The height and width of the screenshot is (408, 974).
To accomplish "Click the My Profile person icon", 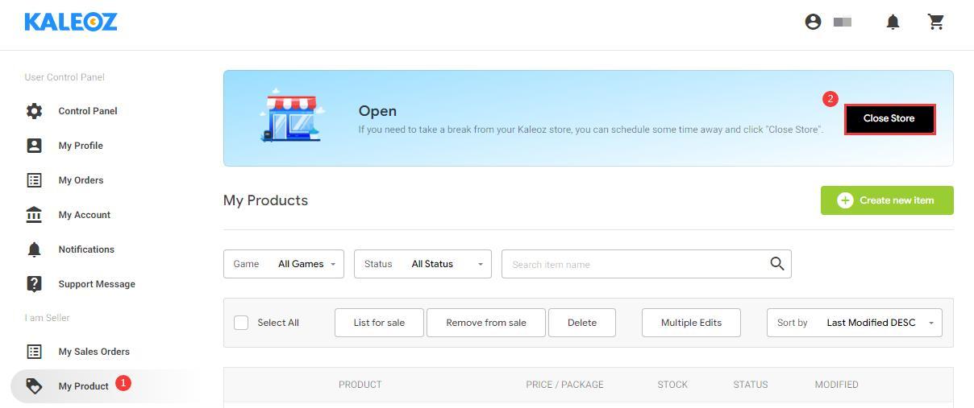I will (34, 146).
